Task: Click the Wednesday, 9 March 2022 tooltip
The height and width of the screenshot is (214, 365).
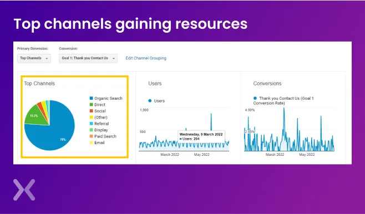Action: (x=201, y=136)
